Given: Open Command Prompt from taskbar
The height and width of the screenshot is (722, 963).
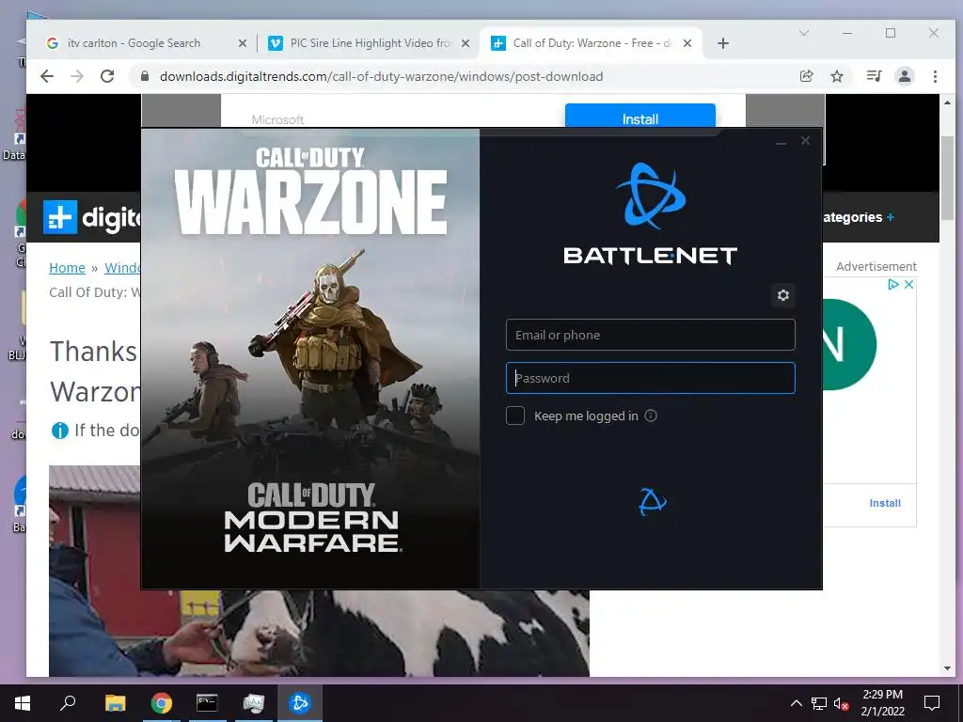Looking at the screenshot, I should point(207,703).
